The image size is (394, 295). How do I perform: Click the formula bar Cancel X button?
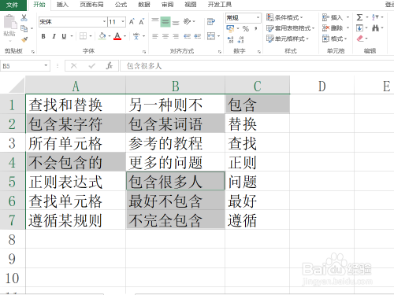(74, 65)
